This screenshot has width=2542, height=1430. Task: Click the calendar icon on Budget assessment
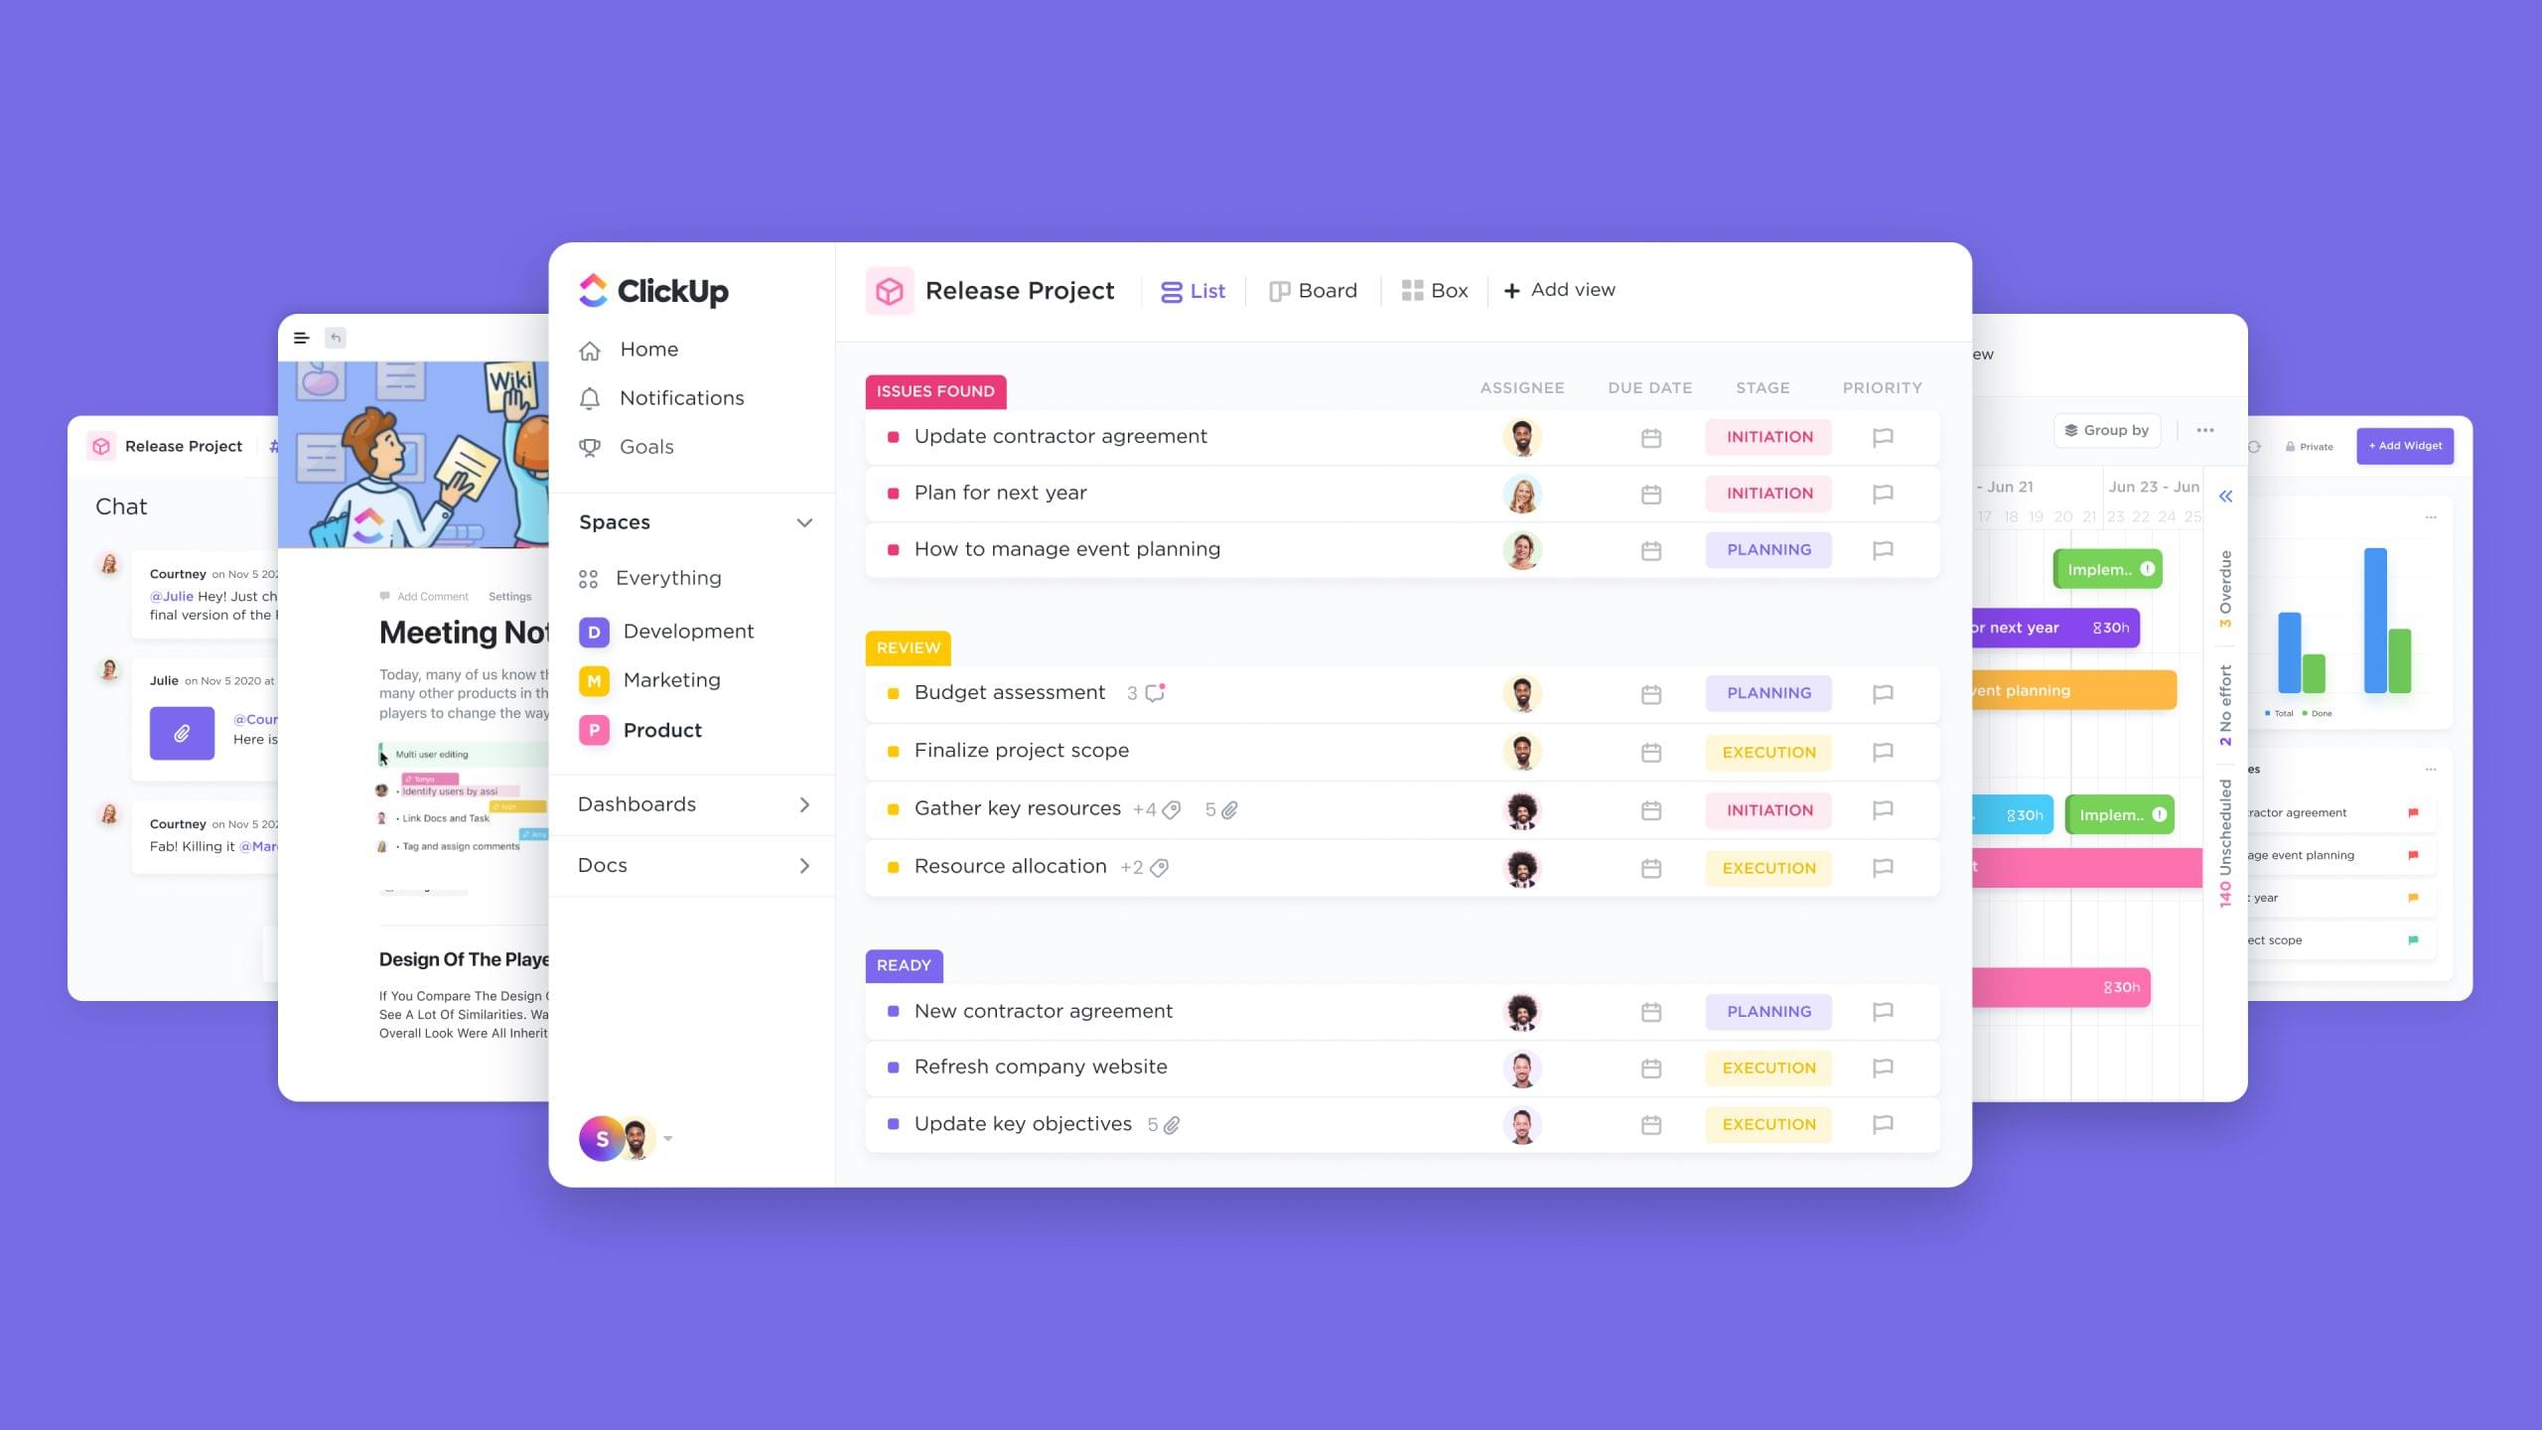pyautogui.click(x=1650, y=693)
